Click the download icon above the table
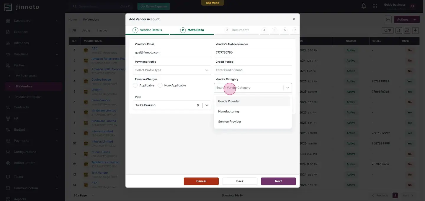 click(x=416, y=30)
